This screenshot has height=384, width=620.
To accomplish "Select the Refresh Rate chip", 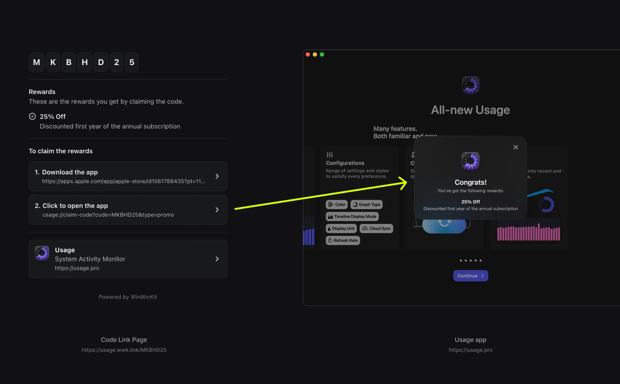I will (343, 241).
